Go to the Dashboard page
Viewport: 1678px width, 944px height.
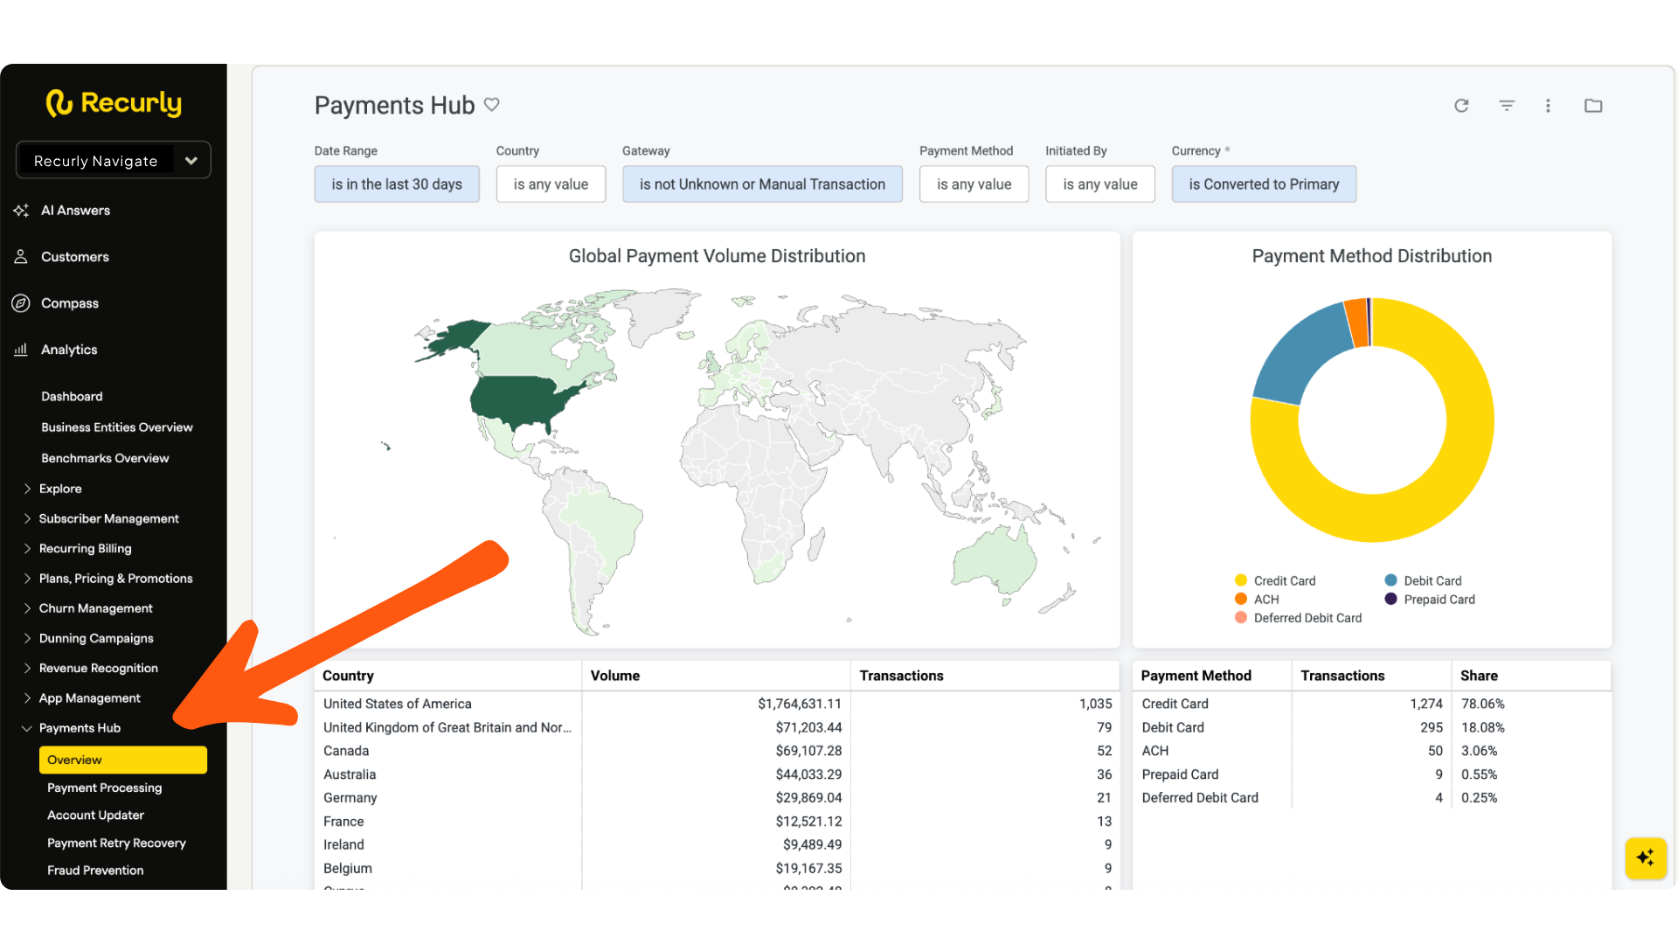coord(72,397)
